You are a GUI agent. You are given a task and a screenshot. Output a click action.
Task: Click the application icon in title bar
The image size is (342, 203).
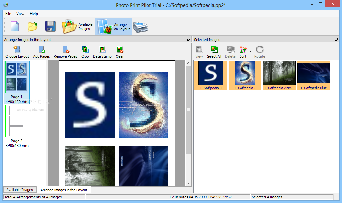coord(6,5)
